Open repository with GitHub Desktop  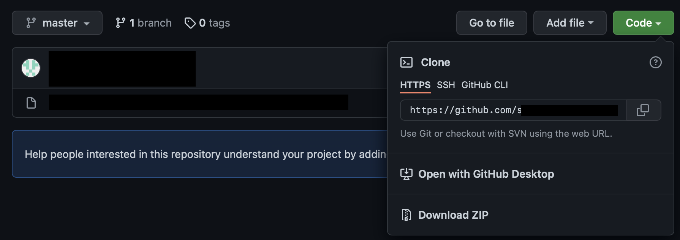tap(486, 174)
